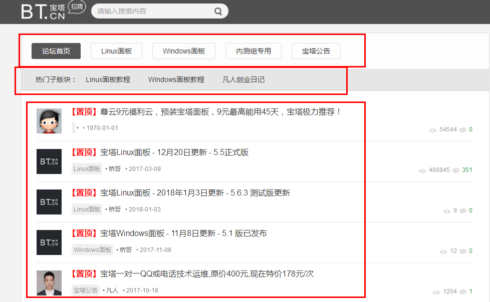Click comment bubble in the 12 views row
490x302 pixels.
click(x=463, y=251)
